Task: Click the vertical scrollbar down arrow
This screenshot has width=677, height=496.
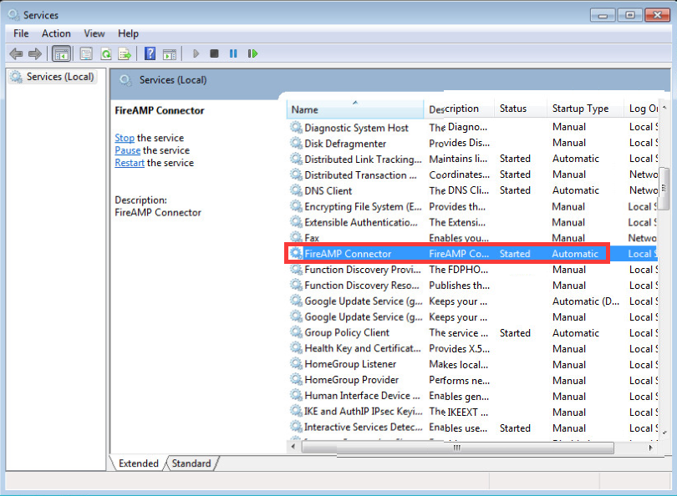Action: [664, 433]
